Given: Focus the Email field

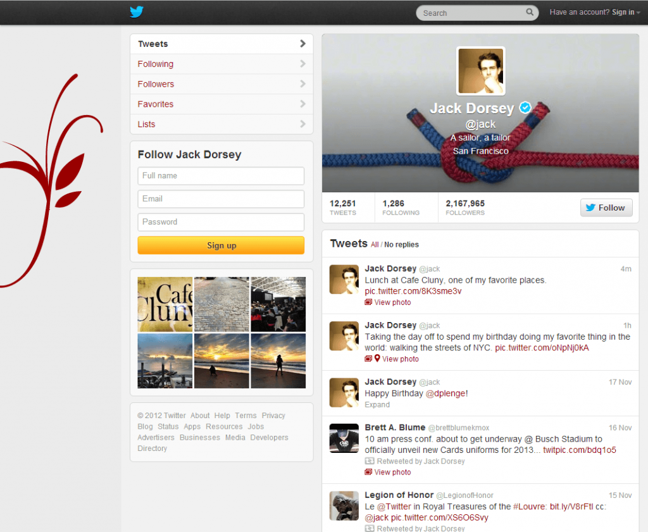Looking at the screenshot, I should tap(221, 199).
